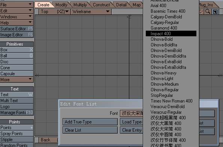223x147 pixels.
Task: Open the Edit menu dropdown
Action: (17, 11)
